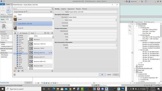Viewport: 162px width, 91px height.
Task: Open the project materials list view options
Action: pyautogui.click(x=52, y=12)
